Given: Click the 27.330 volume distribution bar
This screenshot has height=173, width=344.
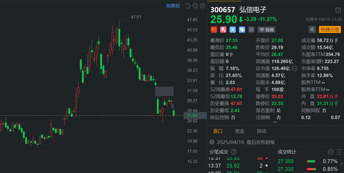Looking at the screenshot, I should 311,169.
